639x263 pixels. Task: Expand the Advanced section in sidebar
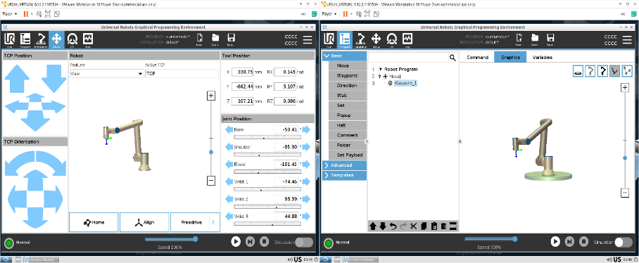pos(344,165)
